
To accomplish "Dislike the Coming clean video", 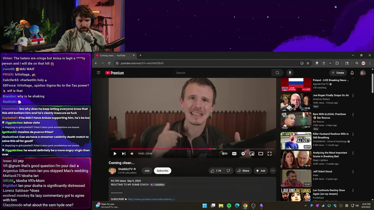I will (x=228, y=171).
